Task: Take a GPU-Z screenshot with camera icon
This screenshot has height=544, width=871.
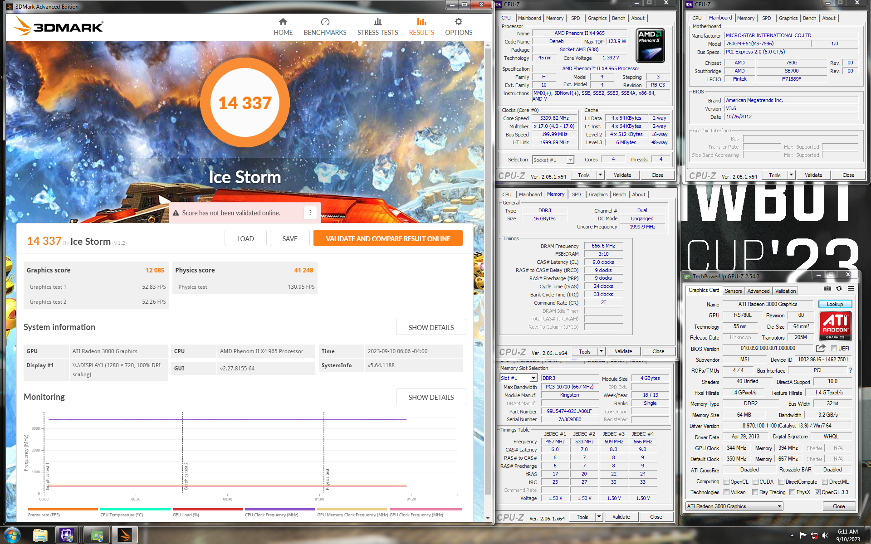Action: (x=827, y=288)
